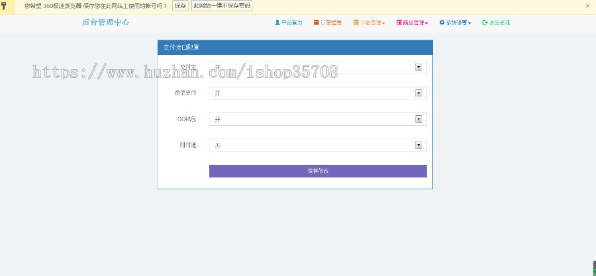Open the 财付通 status dropdown
The image size is (596, 276).
click(318, 145)
